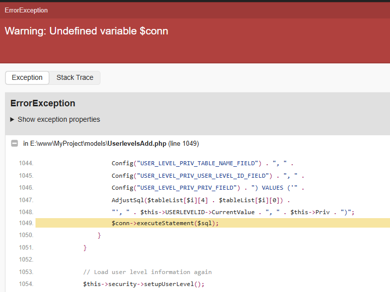Image resolution: width=390 pixels, height=292 pixels.
Task: Select the Exception tab
Action: coord(27,77)
